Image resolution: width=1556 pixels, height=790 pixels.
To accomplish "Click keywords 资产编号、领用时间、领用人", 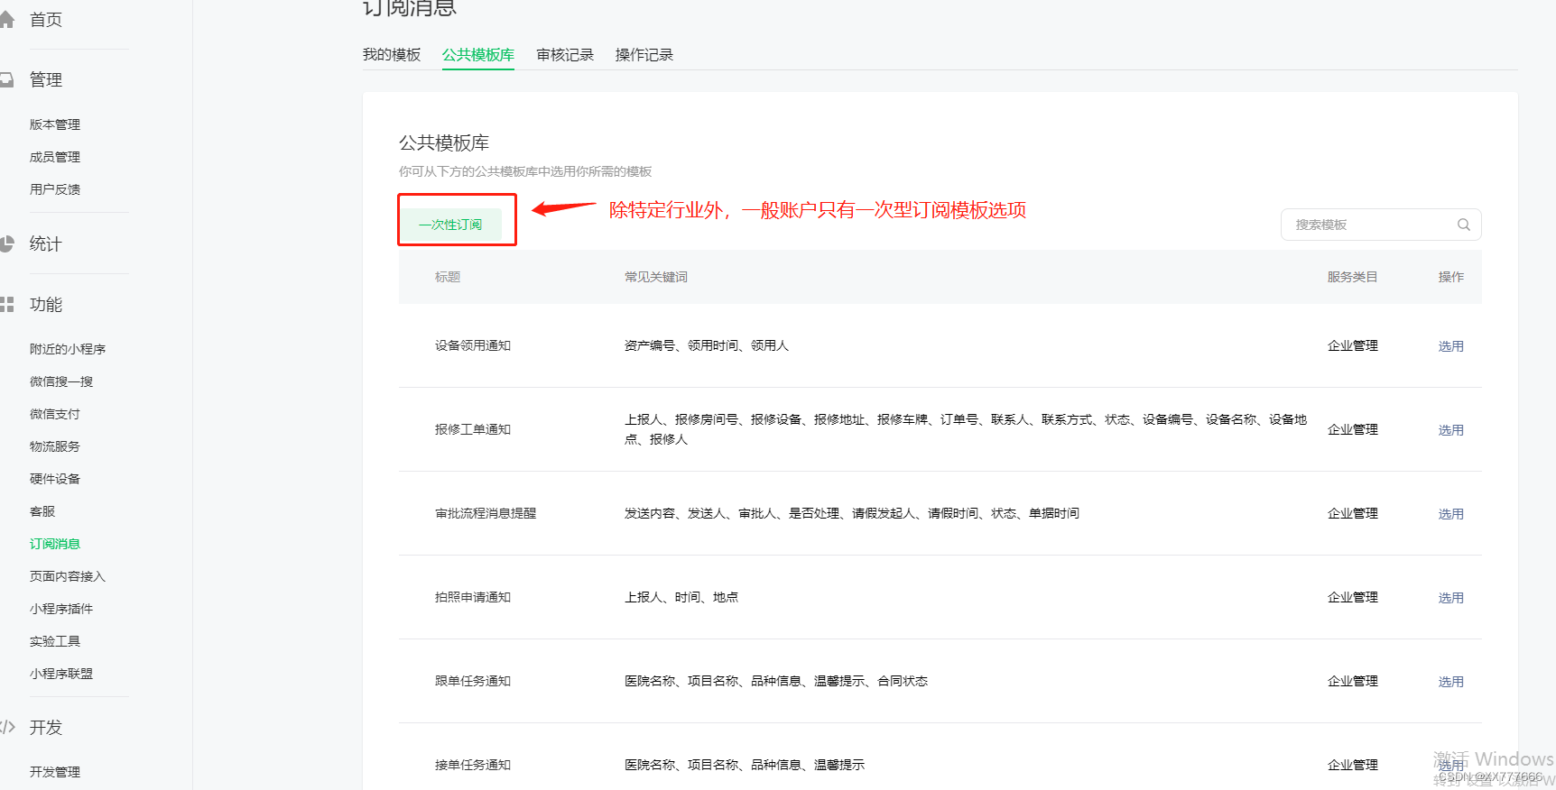I will point(707,345).
